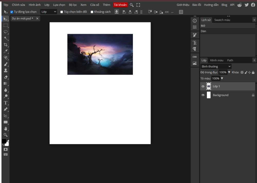Enable the Tùy chọn biến đổi checkbox
The width and height of the screenshot is (257, 183).
[62, 12]
